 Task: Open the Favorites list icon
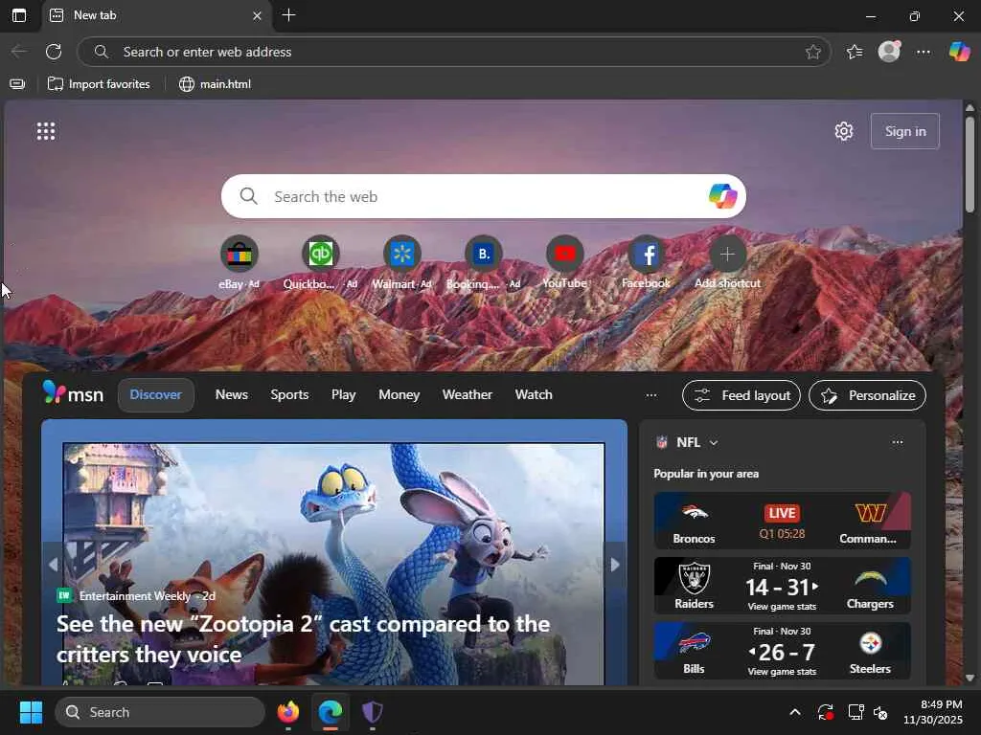click(855, 52)
